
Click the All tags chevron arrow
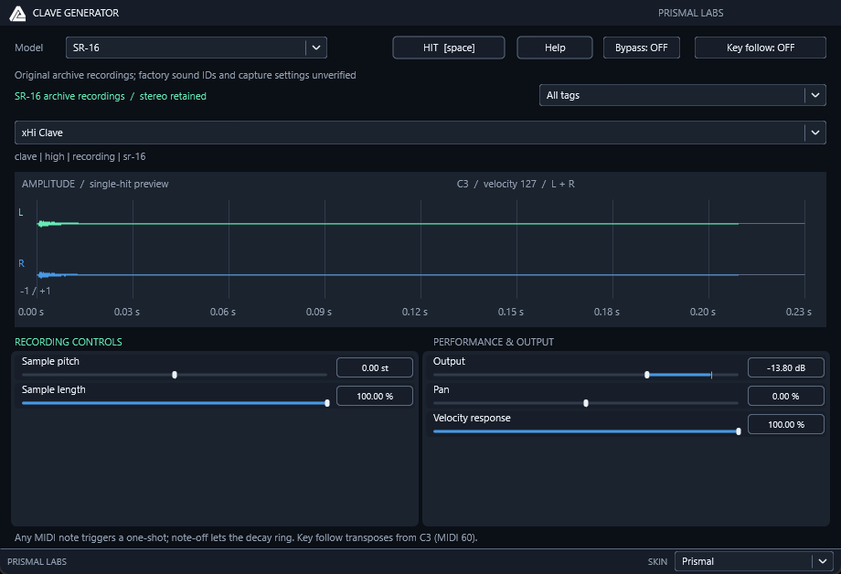pos(815,95)
